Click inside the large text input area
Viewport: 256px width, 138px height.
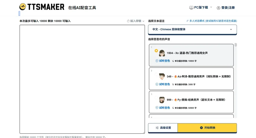[82, 79]
